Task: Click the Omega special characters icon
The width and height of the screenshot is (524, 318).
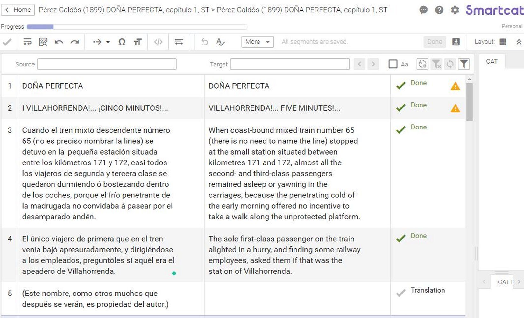Action: pos(122,42)
